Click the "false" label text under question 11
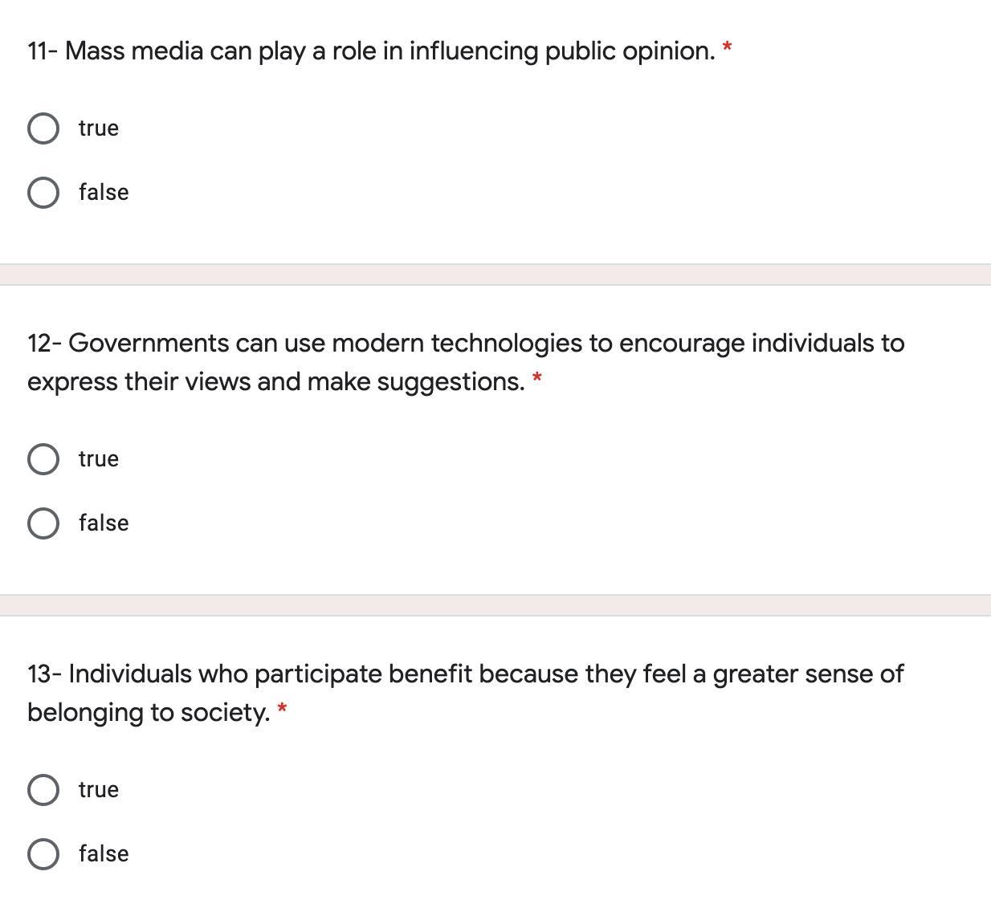Screen dimensions: 991x912 point(104,193)
